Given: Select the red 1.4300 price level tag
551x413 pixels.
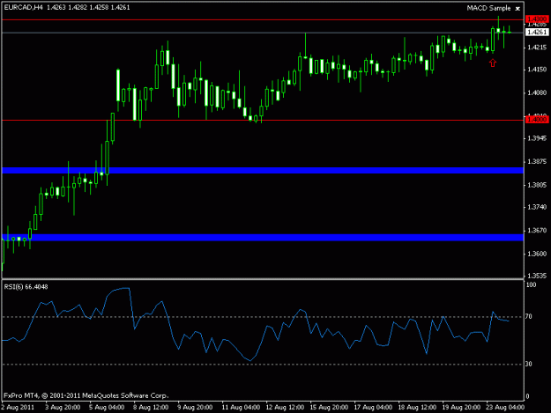Looking at the screenshot, I should 536,18.
